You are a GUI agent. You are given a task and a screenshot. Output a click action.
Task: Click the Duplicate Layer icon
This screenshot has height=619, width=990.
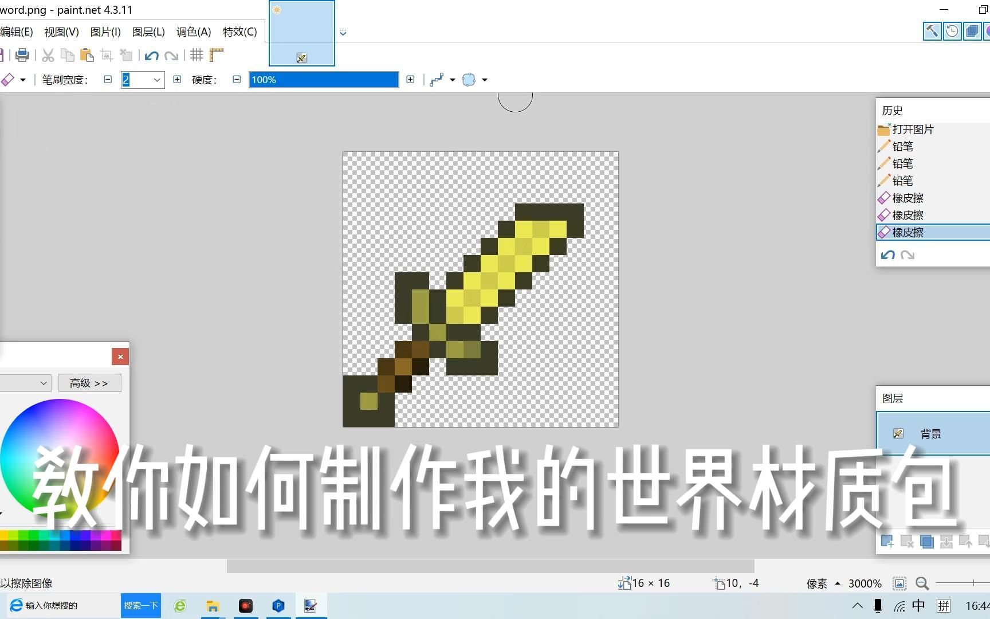(x=927, y=541)
